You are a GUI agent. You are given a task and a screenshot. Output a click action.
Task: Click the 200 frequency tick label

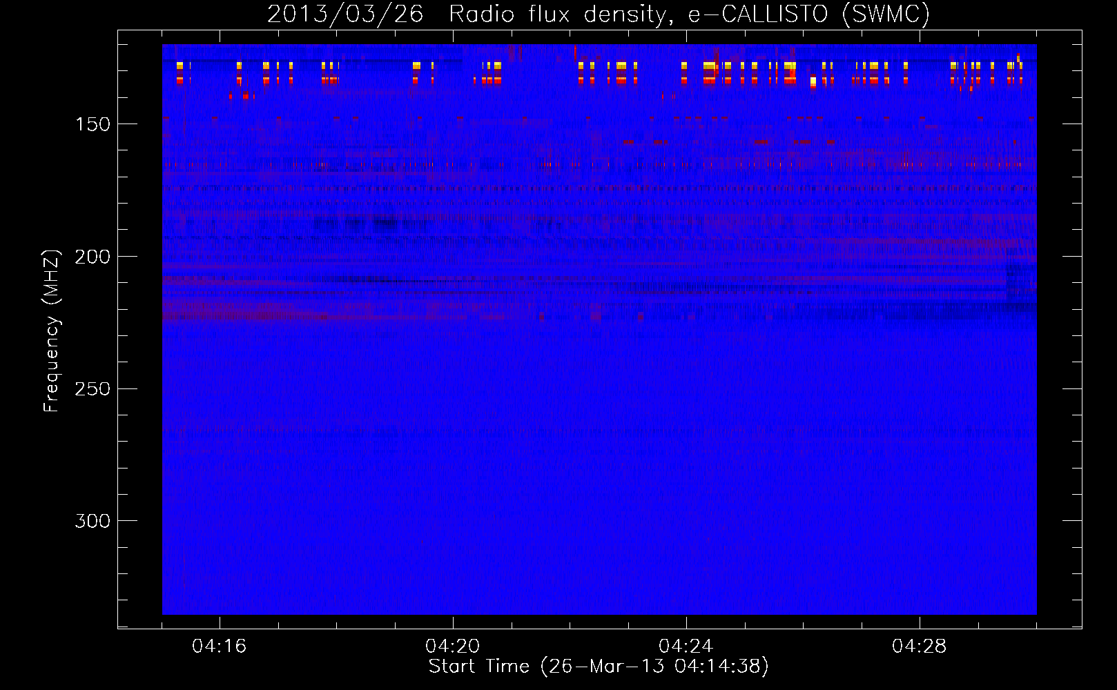[x=93, y=257]
